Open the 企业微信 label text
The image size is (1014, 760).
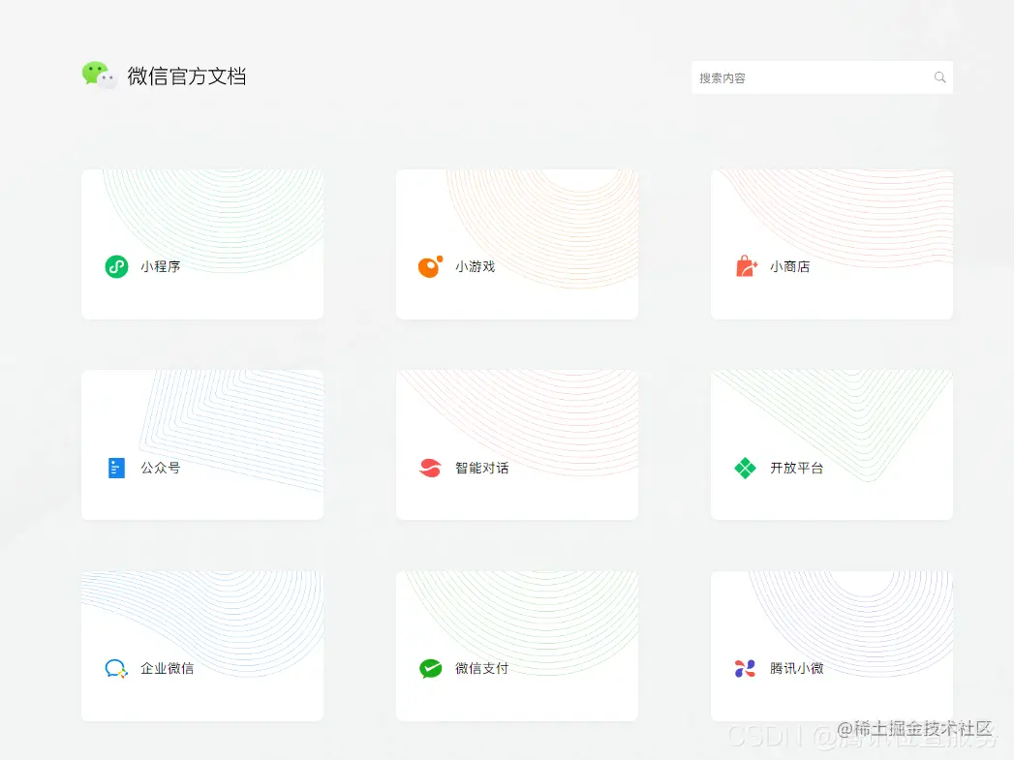click(167, 668)
